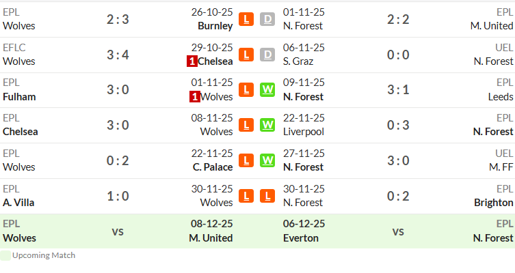Image resolution: width=515 pixels, height=273 pixels.
Task: Click the orange L badge beside Burnley
Action: coord(246,19)
